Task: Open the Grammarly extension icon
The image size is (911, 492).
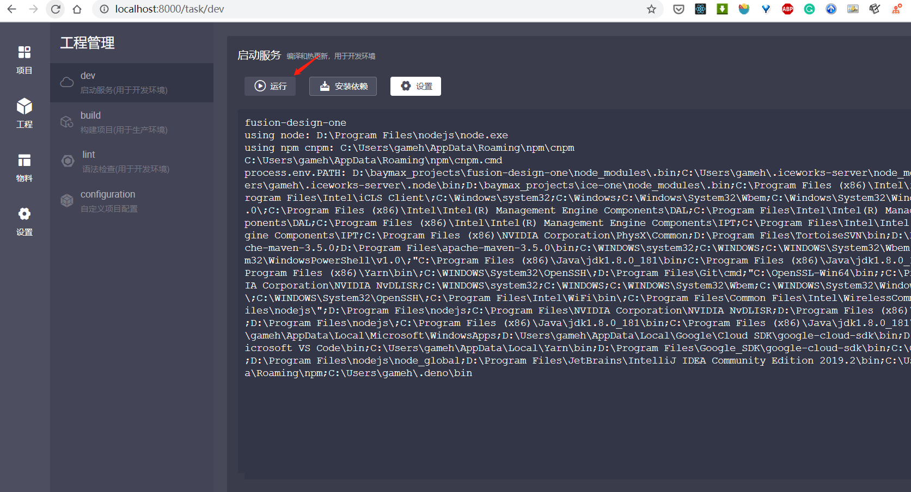Action: tap(809, 9)
